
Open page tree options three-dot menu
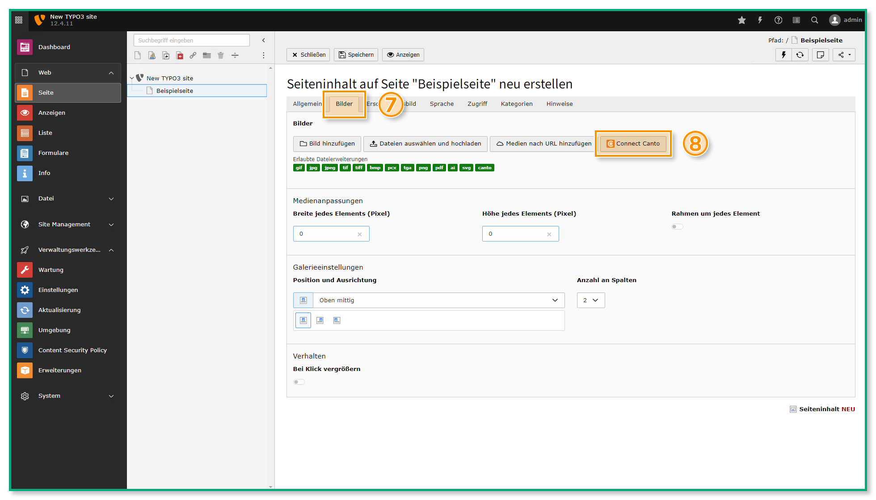pos(264,55)
